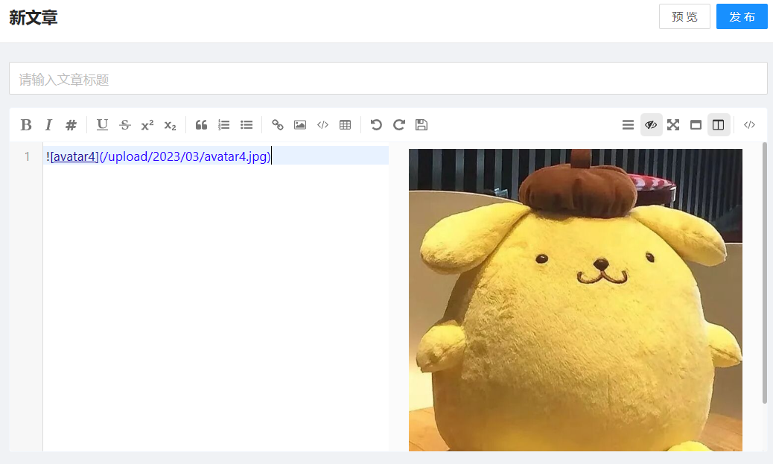Insert a block quote

pos(201,125)
